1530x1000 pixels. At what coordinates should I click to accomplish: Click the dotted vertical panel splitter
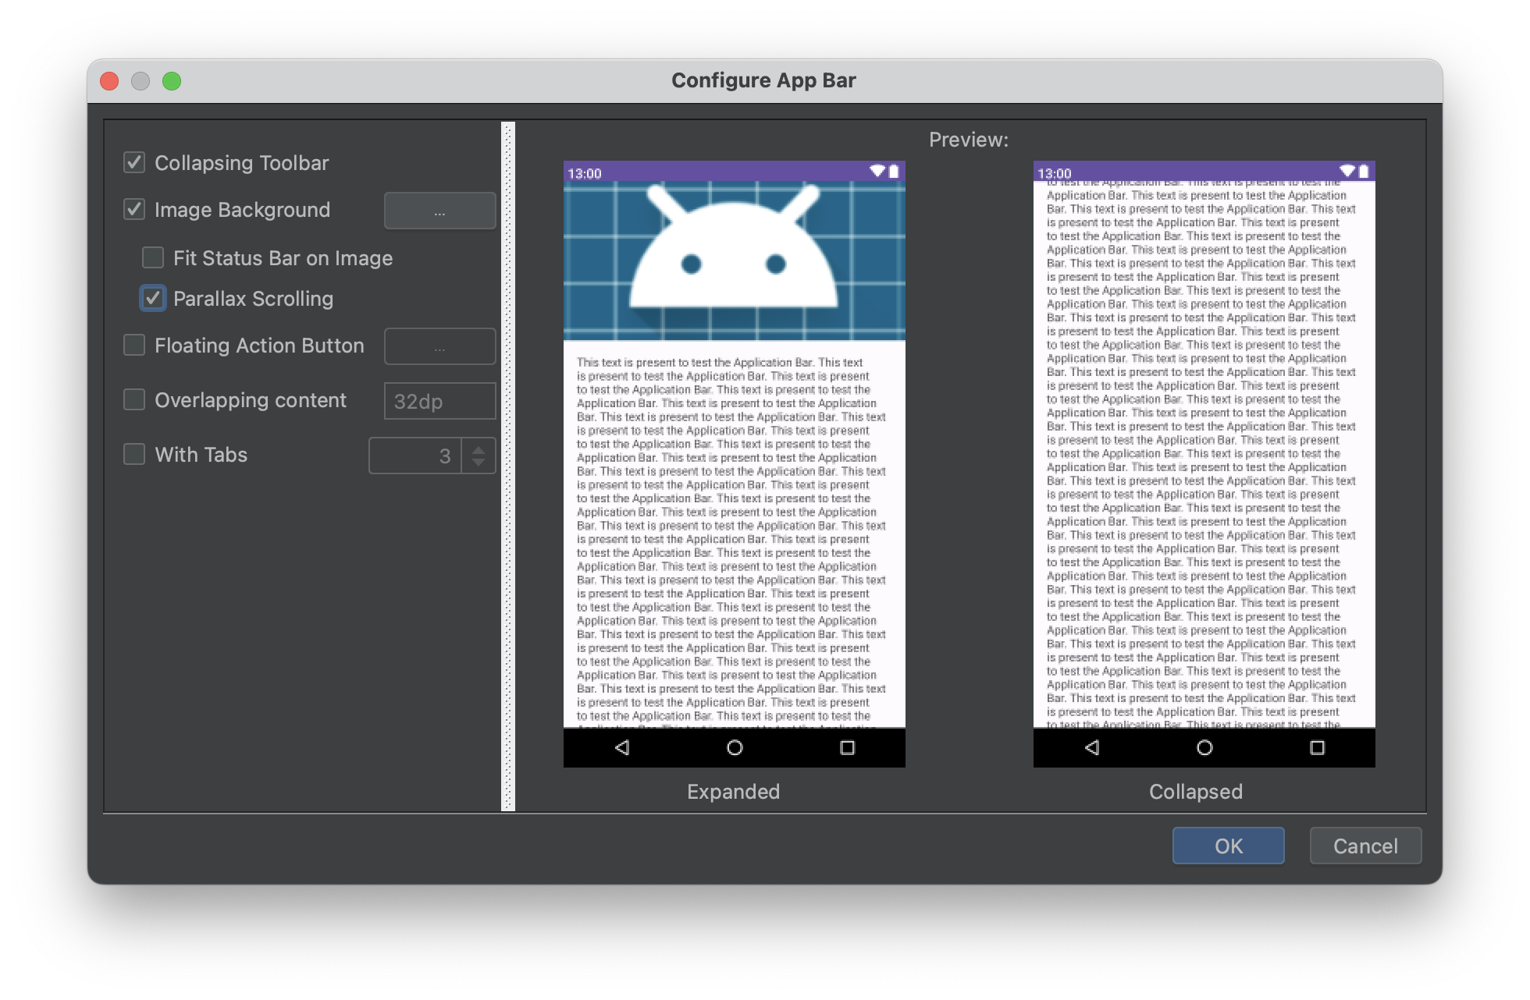[x=508, y=466]
